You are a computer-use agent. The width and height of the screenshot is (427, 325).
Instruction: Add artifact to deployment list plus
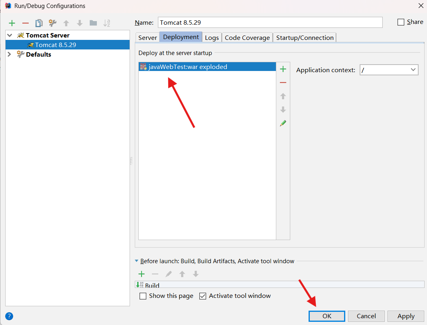(283, 69)
